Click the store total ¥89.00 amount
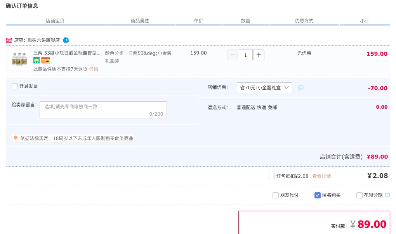This screenshot has height=234, width=396. pos(377,157)
